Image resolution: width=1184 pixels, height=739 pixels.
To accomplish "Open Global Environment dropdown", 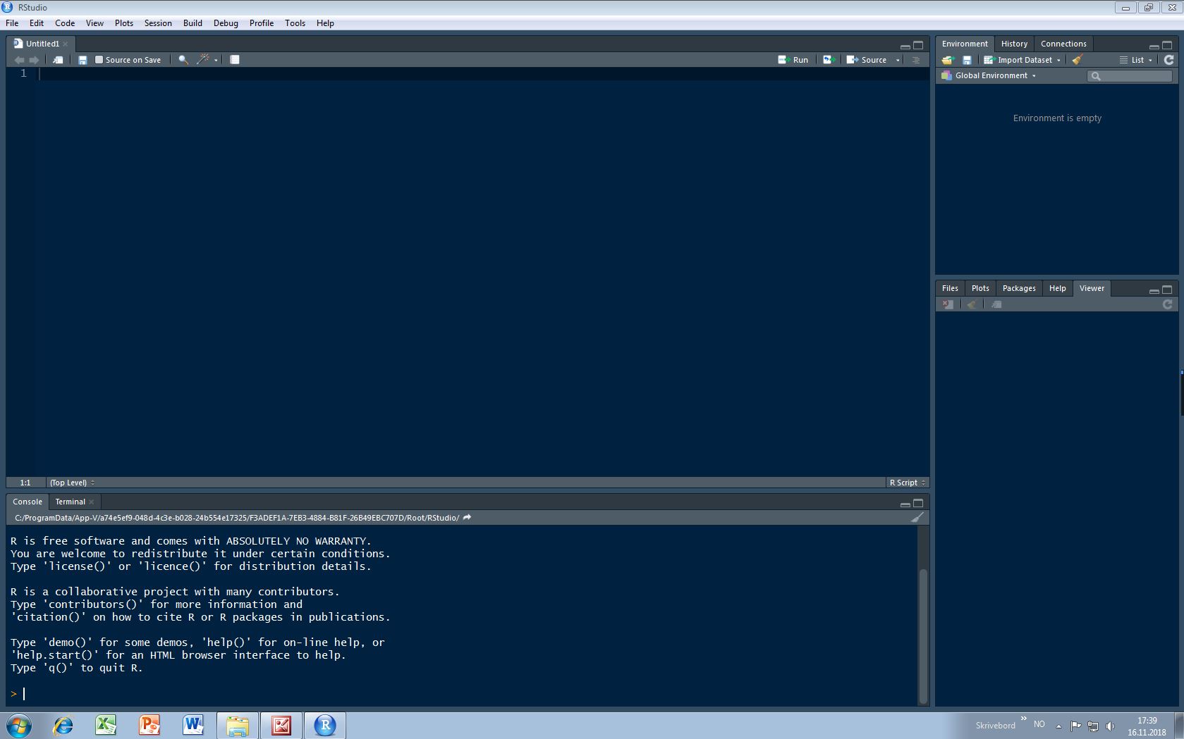I will (988, 75).
